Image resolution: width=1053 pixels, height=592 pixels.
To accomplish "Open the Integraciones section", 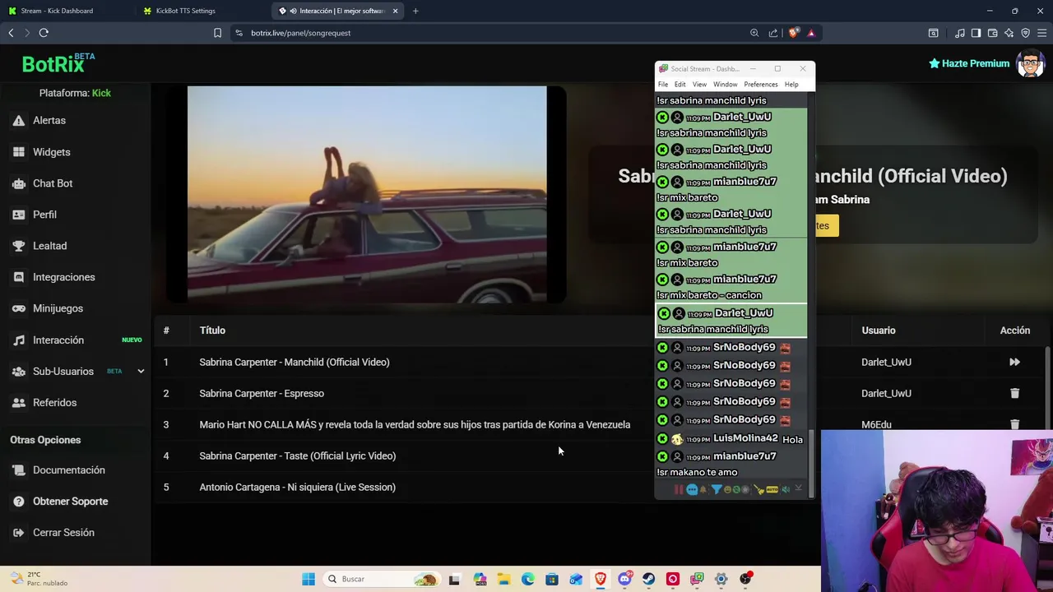I will [63, 277].
